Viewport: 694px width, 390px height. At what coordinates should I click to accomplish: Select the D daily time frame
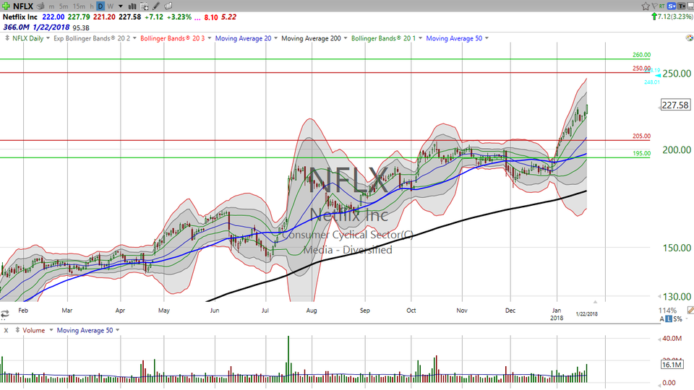[x=100, y=6]
